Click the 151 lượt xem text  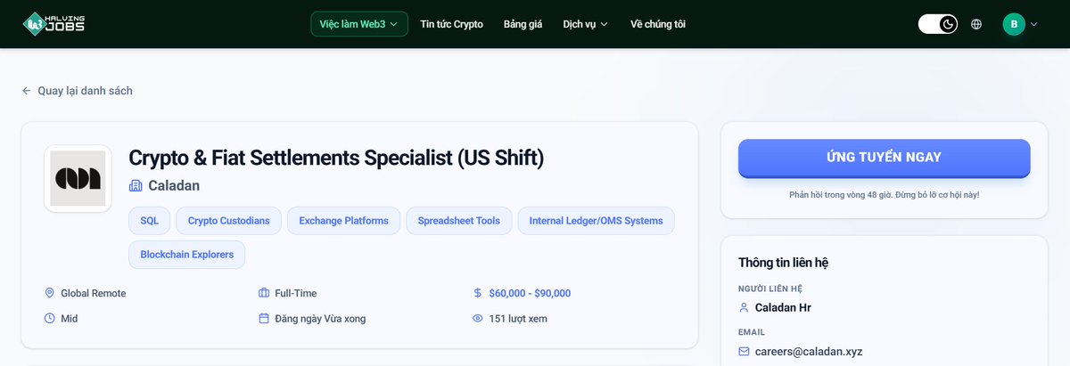(x=518, y=318)
